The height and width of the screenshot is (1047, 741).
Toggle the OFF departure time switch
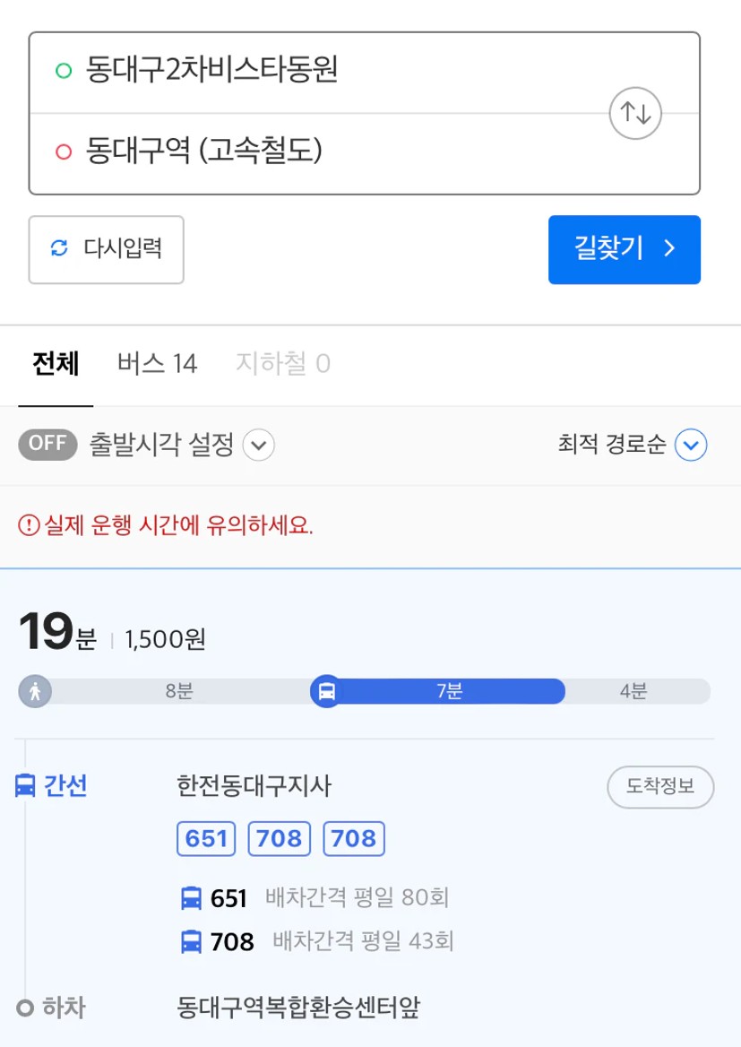coord(47,444)
